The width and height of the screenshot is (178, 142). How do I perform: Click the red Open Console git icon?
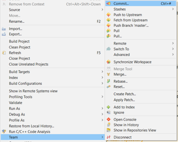[109, 119]
